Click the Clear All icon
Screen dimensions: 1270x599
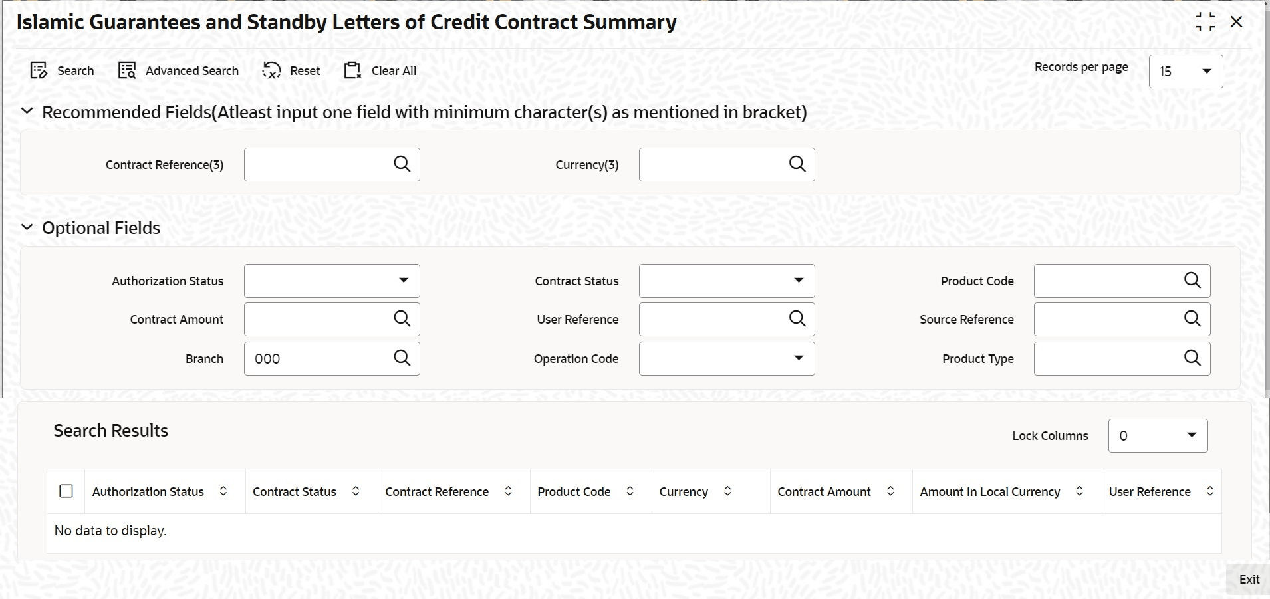[x=352, y=71]
